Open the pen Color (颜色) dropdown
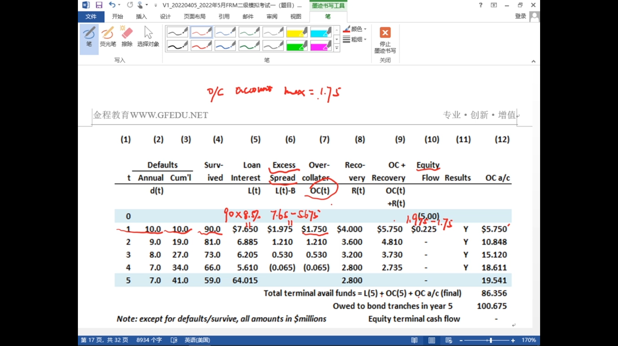618x346 pixels. (355, 29)
